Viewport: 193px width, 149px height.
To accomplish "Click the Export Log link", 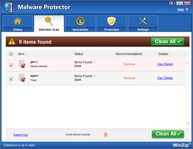I will click(x=21, y=135).
